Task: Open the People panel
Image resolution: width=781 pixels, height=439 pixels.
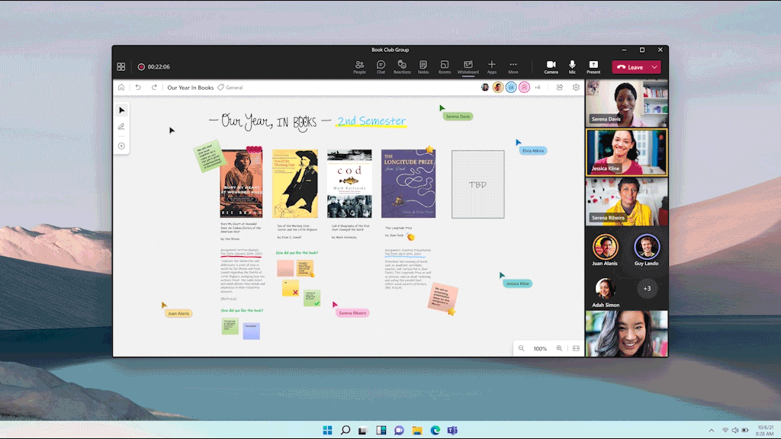Action: 359,67
